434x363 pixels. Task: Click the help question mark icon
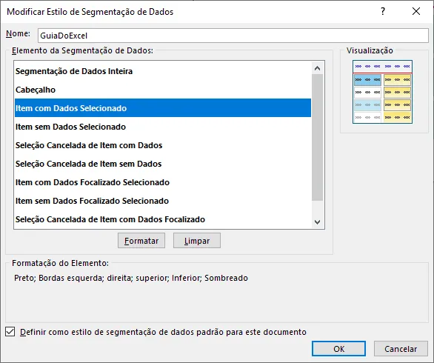tap(383, 11)
